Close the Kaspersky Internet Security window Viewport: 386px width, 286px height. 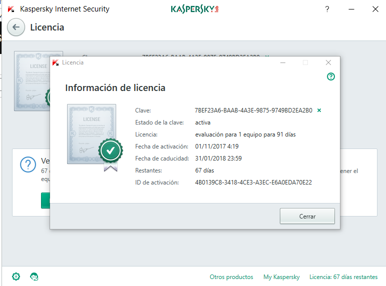click(x=375, y=9)
